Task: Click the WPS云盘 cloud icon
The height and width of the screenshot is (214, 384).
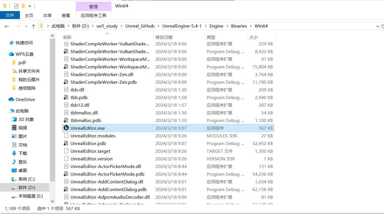Action: tap(11, 54)
